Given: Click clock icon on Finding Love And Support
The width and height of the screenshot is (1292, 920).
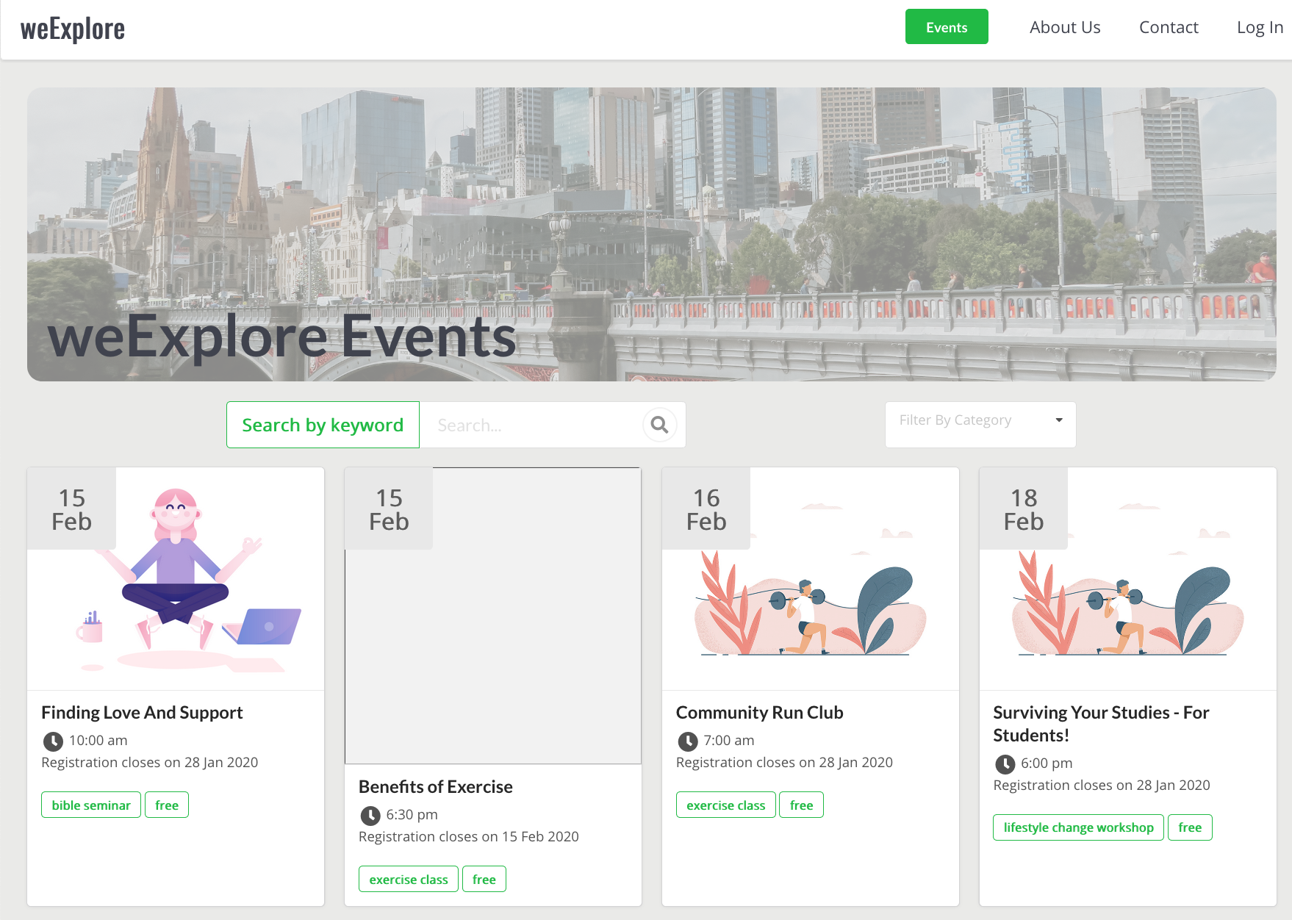Looking at the screenshot, I should click(x=53, y=741).
